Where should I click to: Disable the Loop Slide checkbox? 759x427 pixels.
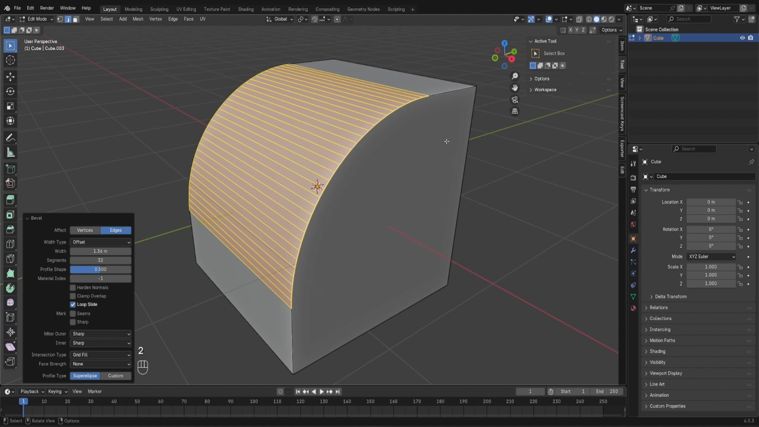point(73,304)
